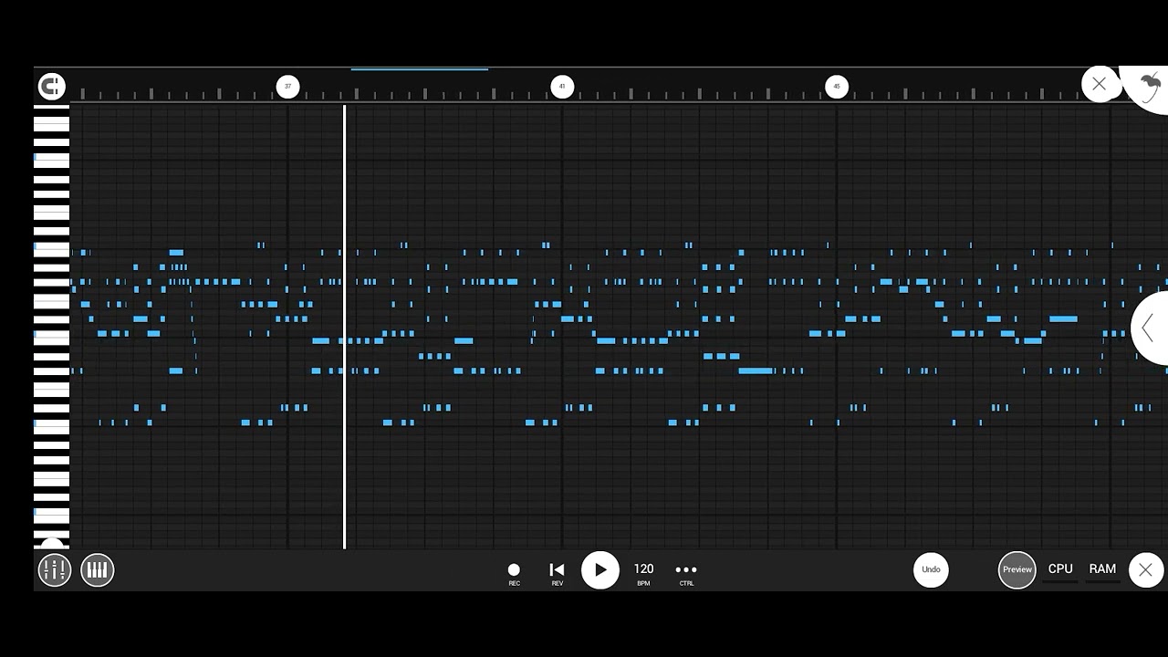
Task: Click the timeline scroll position bar
Action: [x=420, y=68]
